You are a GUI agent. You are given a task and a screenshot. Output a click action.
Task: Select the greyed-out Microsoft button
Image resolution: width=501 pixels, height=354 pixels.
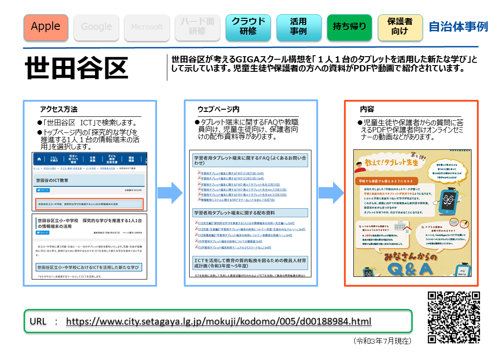pyautogui.click(x=147, y=27)
